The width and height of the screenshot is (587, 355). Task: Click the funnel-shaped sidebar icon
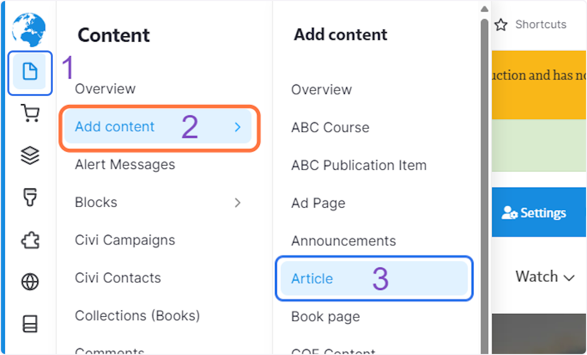click(x=30, y=198)
